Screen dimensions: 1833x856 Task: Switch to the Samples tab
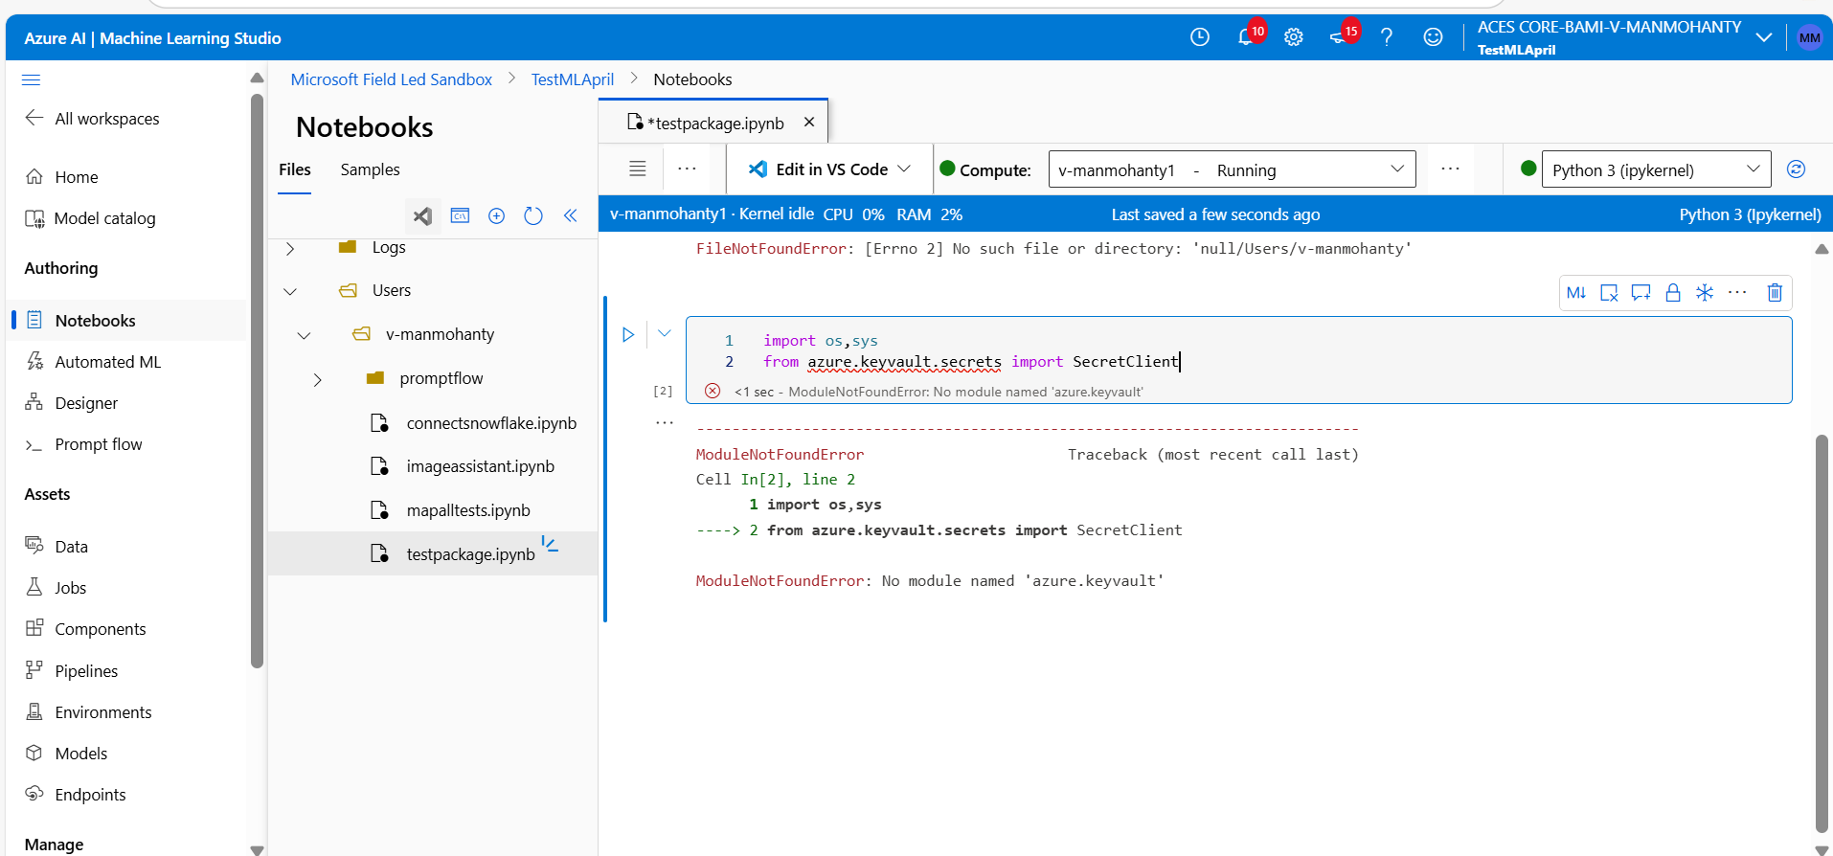pos(370,169)
